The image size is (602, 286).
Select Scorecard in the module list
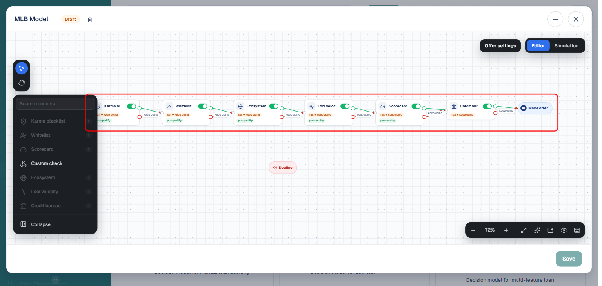tap(55, 149)
